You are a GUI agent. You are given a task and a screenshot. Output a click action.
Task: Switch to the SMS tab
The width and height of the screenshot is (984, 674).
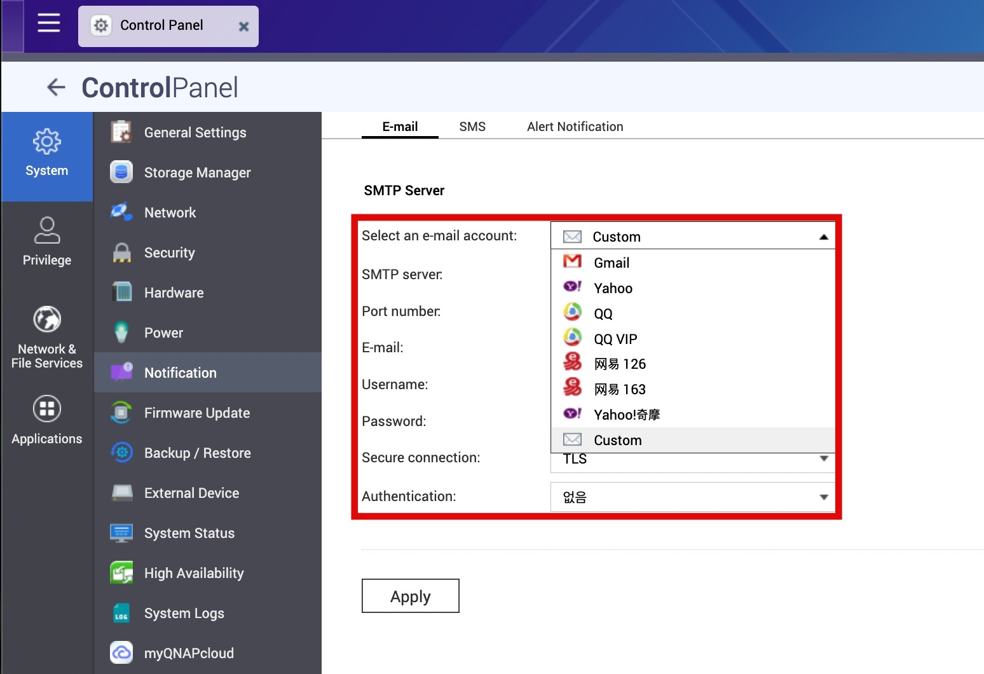[472, 127]
